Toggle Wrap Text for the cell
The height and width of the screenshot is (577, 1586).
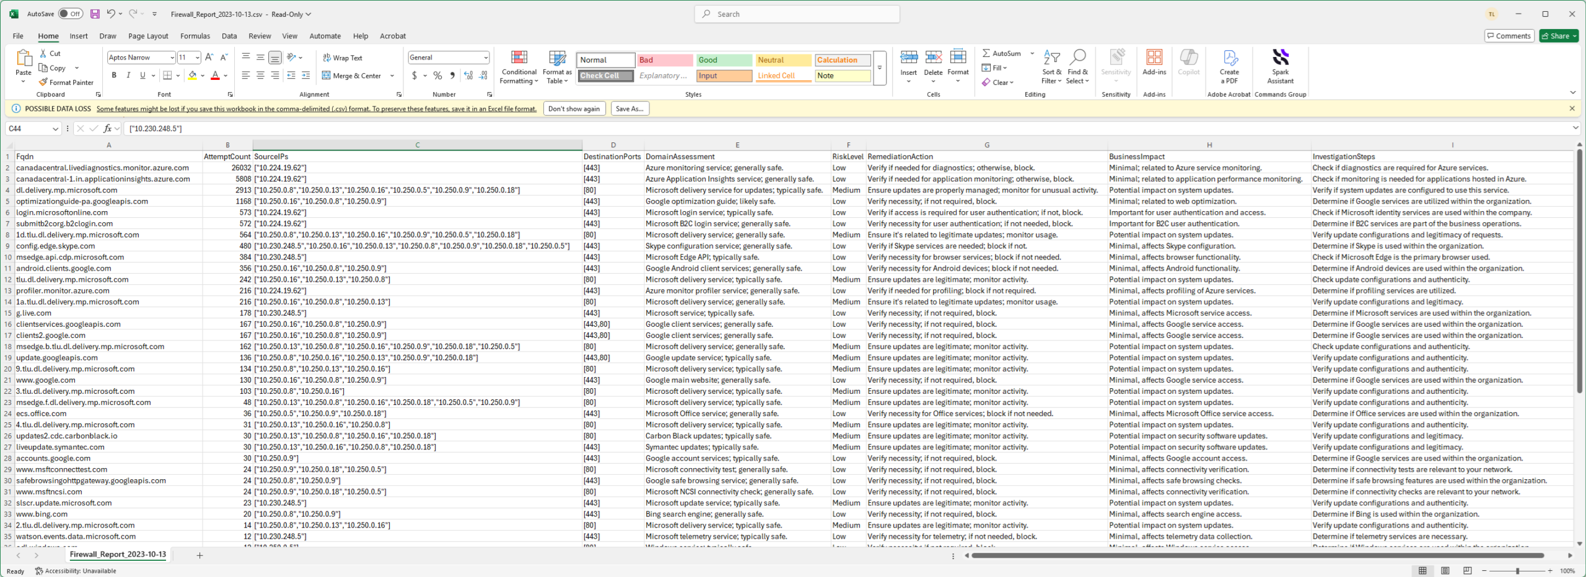coord(342,58)
